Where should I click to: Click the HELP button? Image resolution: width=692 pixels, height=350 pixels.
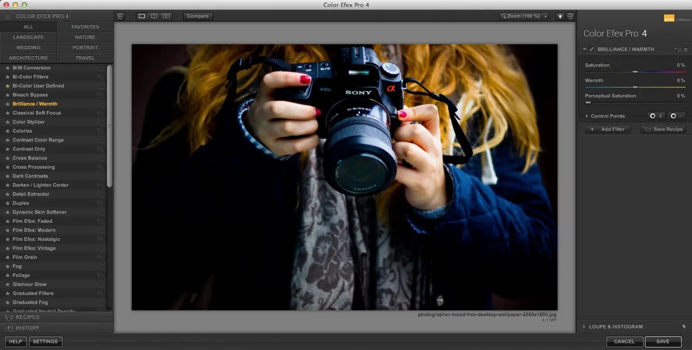[15, 341]
